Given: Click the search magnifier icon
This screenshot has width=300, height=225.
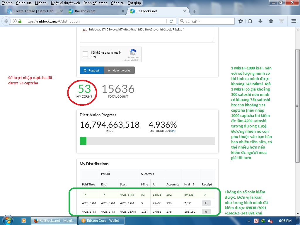Looking at the screenshot, I should 182,21.
